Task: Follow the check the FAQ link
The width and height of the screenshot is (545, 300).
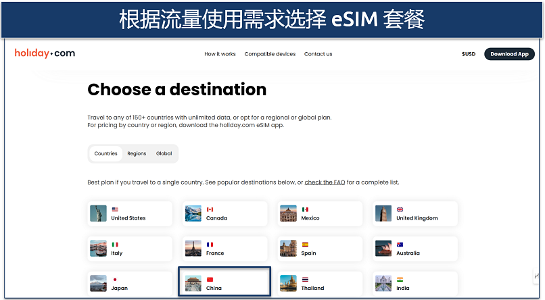Action: [x=325, y=182]
